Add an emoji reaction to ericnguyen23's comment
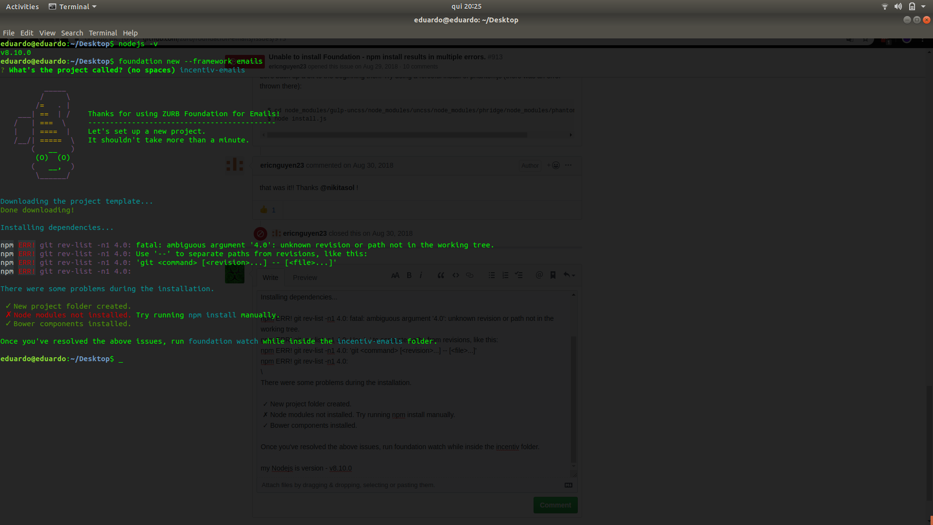This screenshot has width=933, height=525. (553, 165)
